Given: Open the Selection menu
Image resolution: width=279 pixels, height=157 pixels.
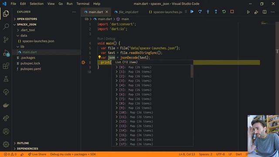Looking at the screenshot, I should pos(37,4).
